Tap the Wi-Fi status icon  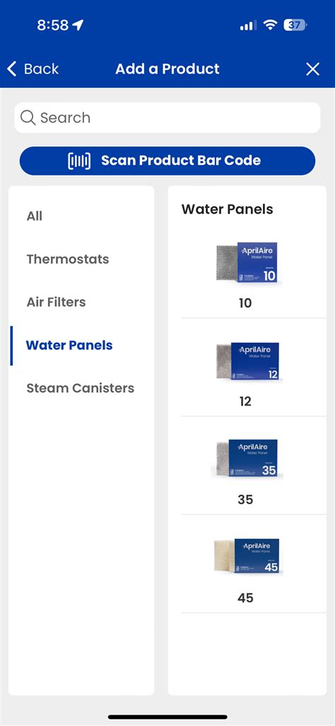click(x=270, y=25)
